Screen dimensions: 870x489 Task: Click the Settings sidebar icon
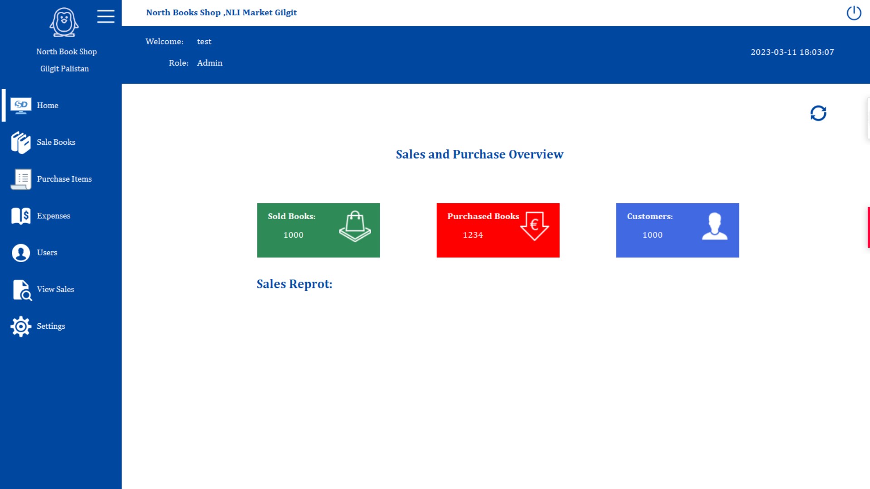point(21,326)
